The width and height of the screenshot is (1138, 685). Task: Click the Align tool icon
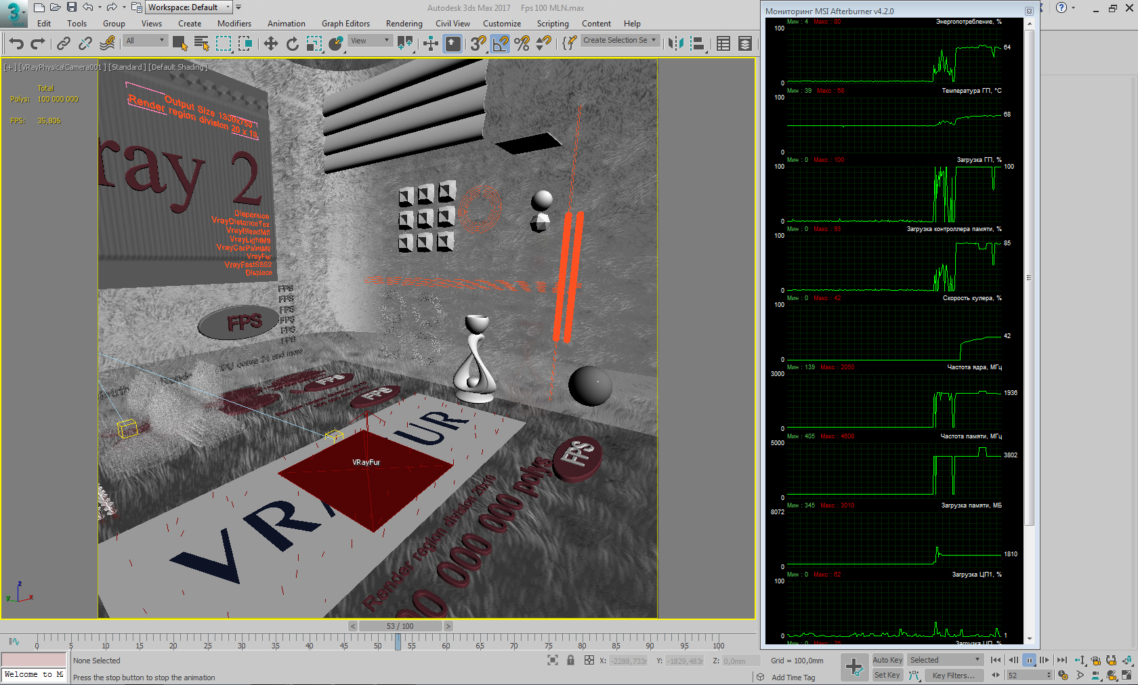point(698,44)
